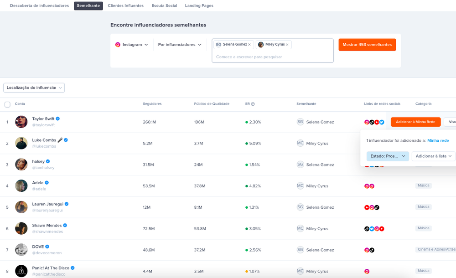The image size is (456, 278).
Task: Click Luke Combs' verified badge
Action: [x=66, y=140]
